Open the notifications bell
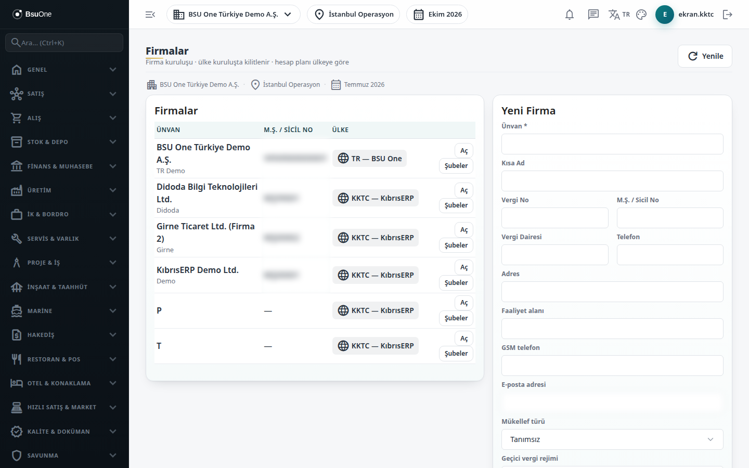Viewport: 749px width, 468px height. point(570,15)
